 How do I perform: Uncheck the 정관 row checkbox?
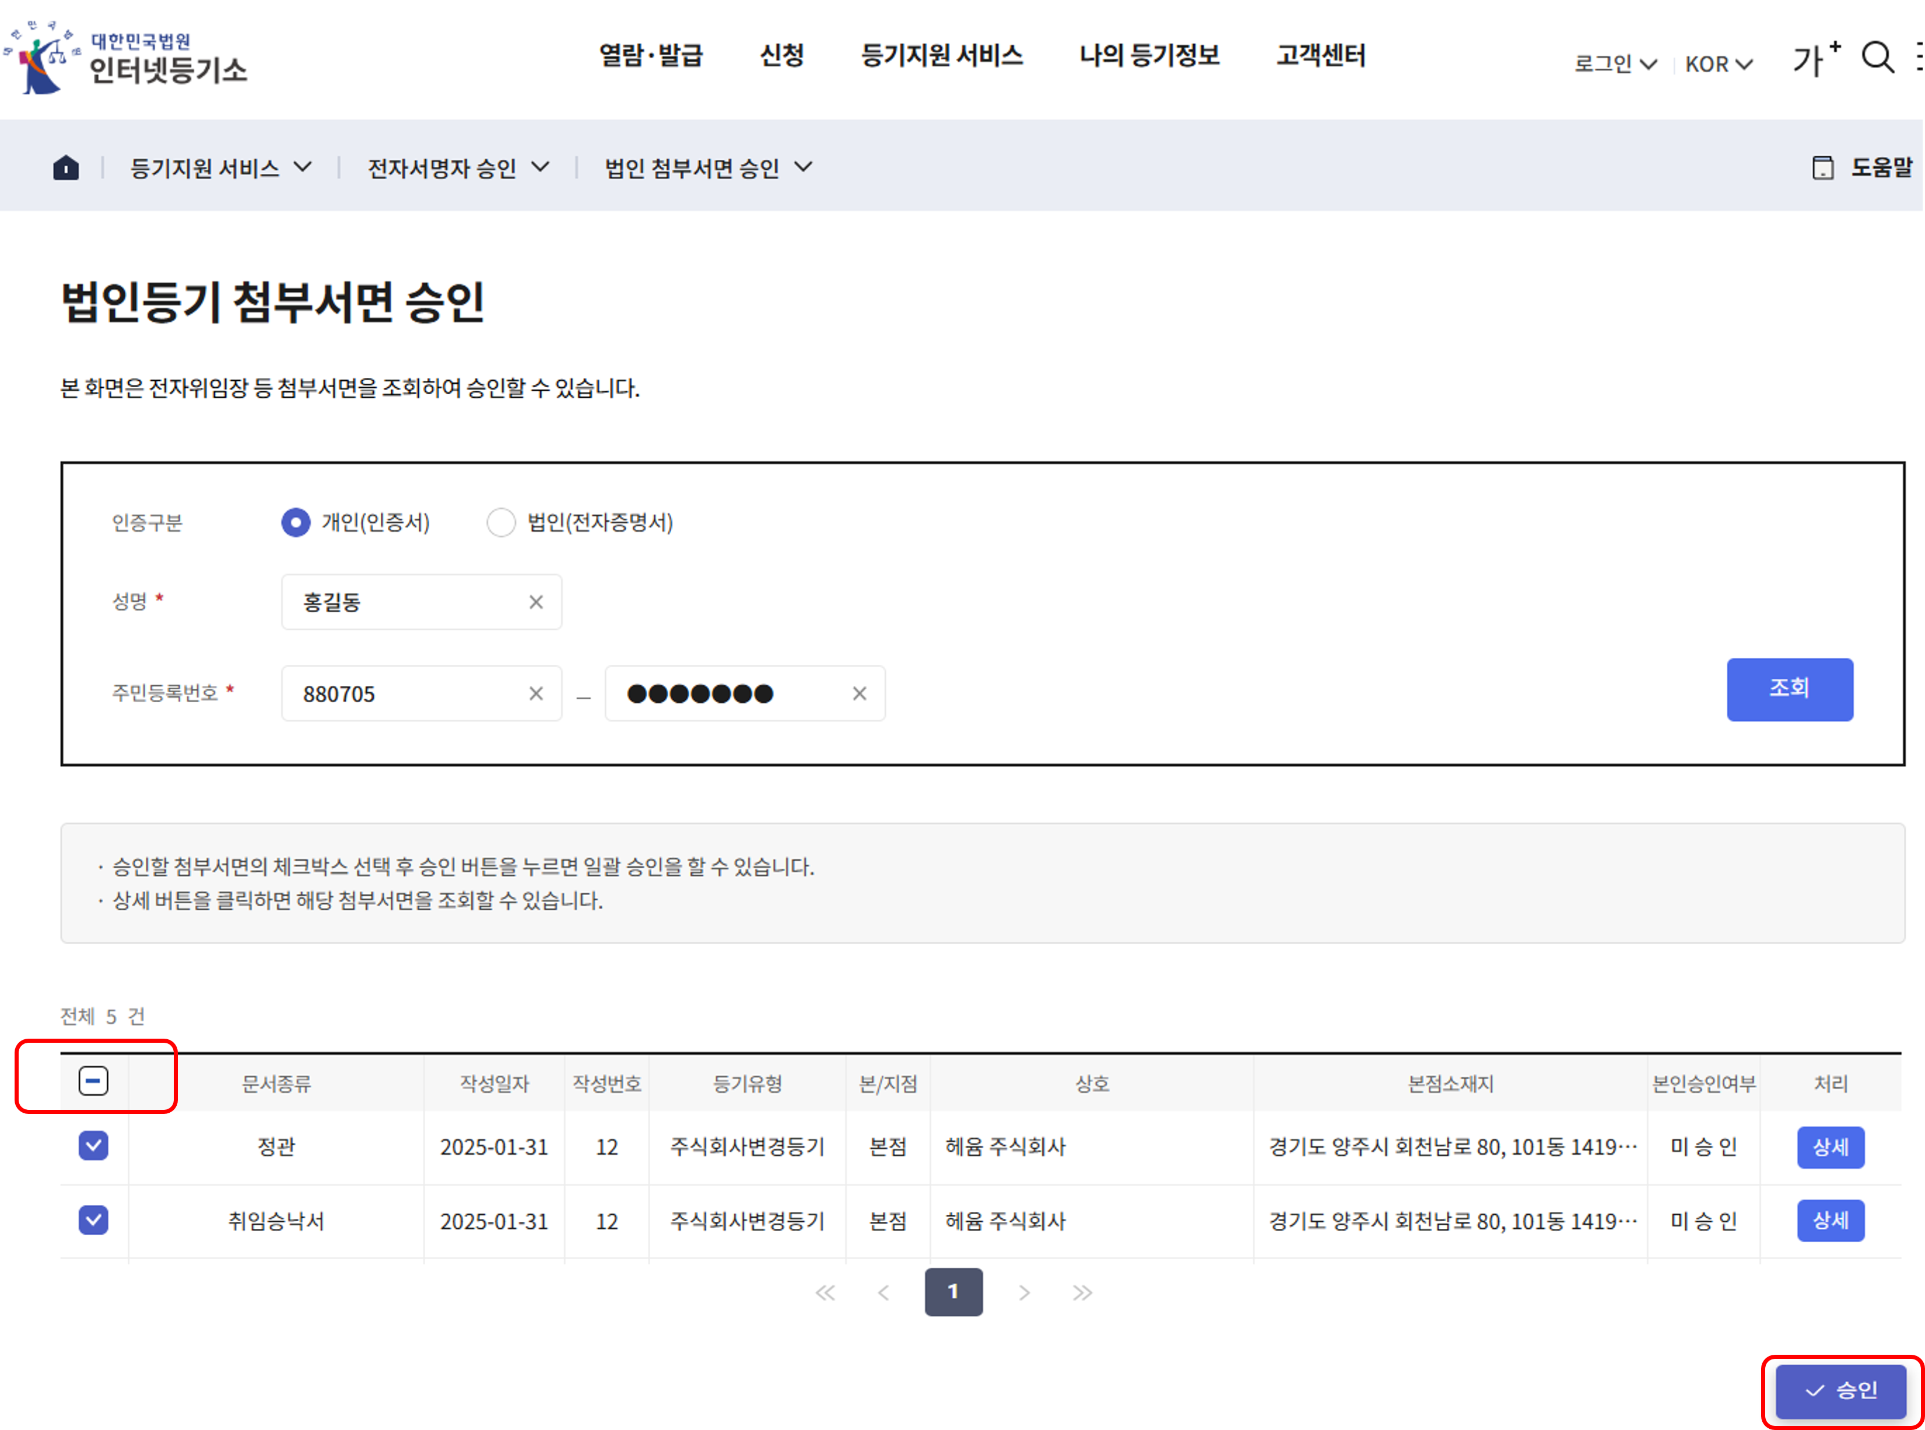point(93,1146)
